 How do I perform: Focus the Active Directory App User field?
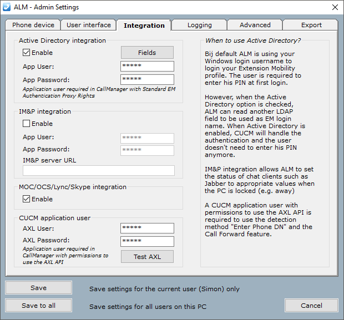click(x=147, y=67)
